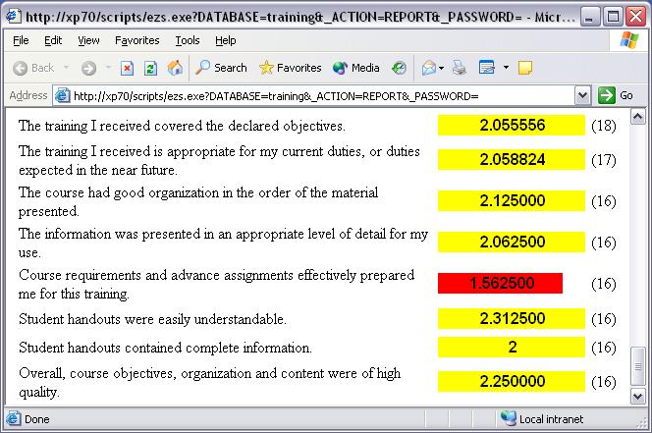
Task: Expand the Mail dropdown arrow
Action: [441, 68]
